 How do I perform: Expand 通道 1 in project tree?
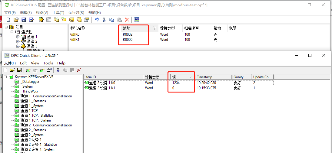(x=18, y=37)
